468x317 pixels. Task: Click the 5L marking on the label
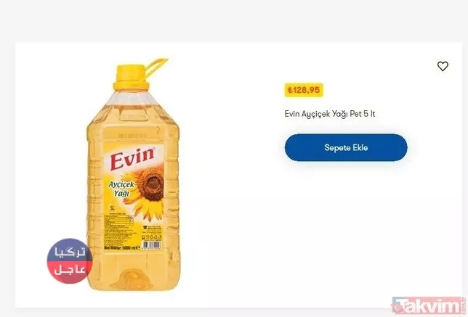113,207
